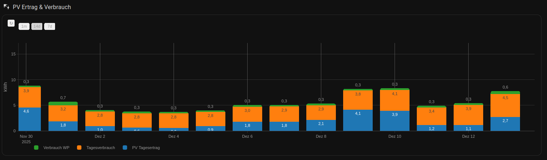Click the orange 3,4 bar segment
547x160 pixels.
(431, 116)
